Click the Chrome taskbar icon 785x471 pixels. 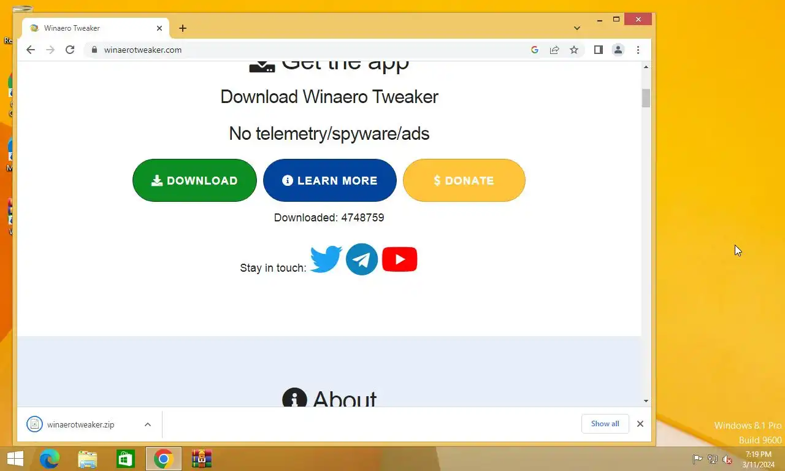(x=164, y=459)
